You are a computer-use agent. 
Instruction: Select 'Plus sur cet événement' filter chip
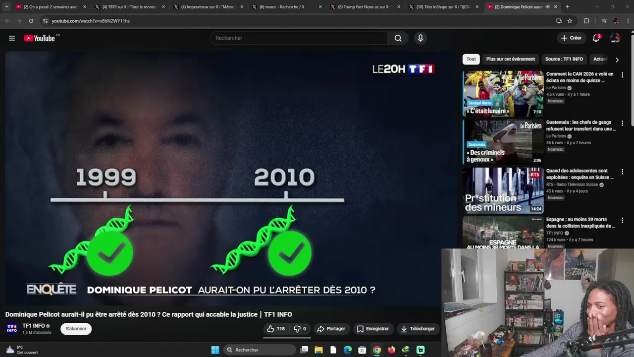pyautogui.click(x=510, y=59)
